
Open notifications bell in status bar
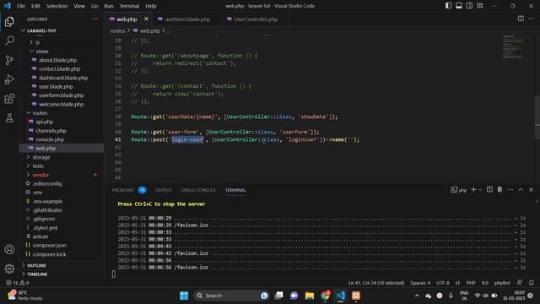click(x=532, y=283)
